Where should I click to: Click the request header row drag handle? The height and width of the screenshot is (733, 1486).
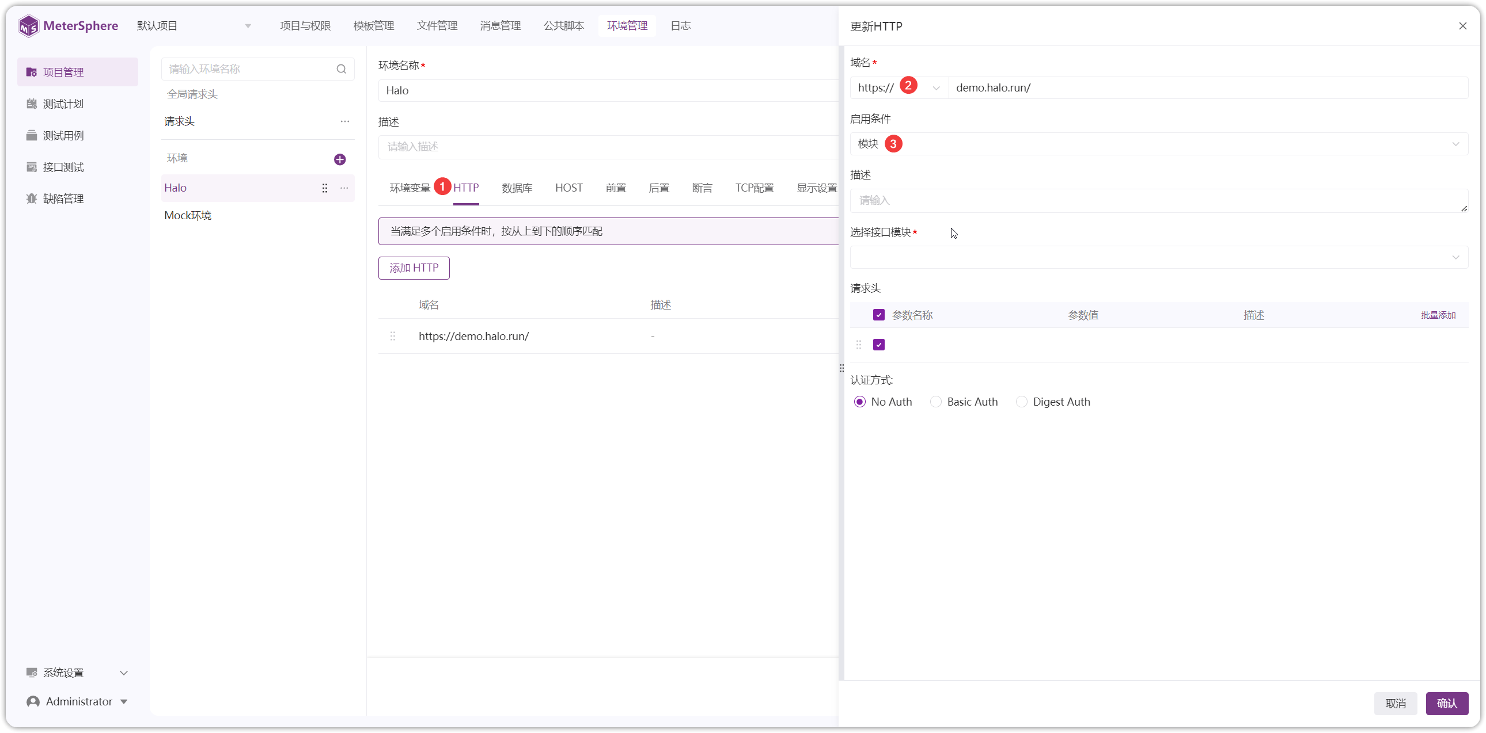pyautogui.click(x=858, y=345)
